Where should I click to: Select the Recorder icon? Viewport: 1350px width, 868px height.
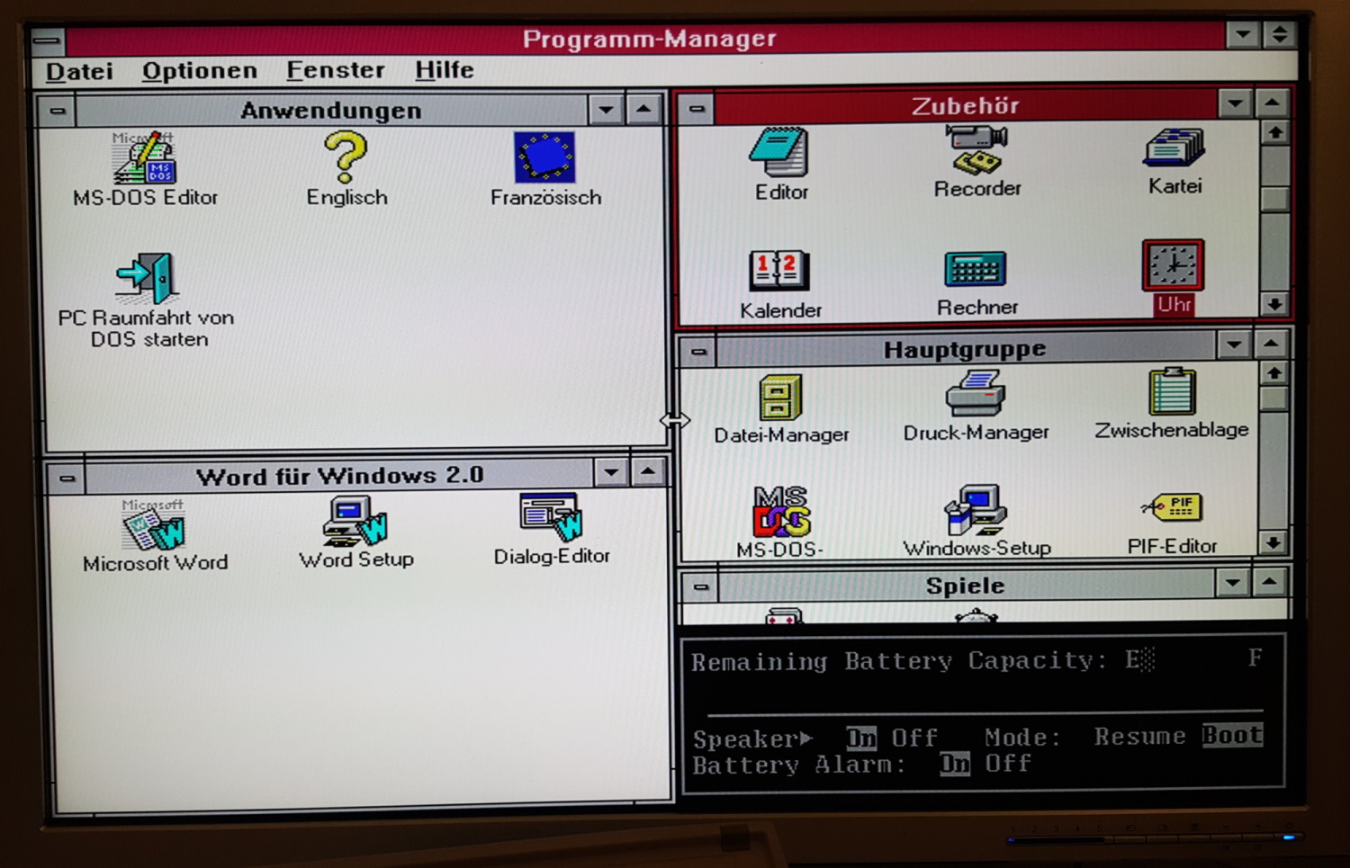point(976,150)
